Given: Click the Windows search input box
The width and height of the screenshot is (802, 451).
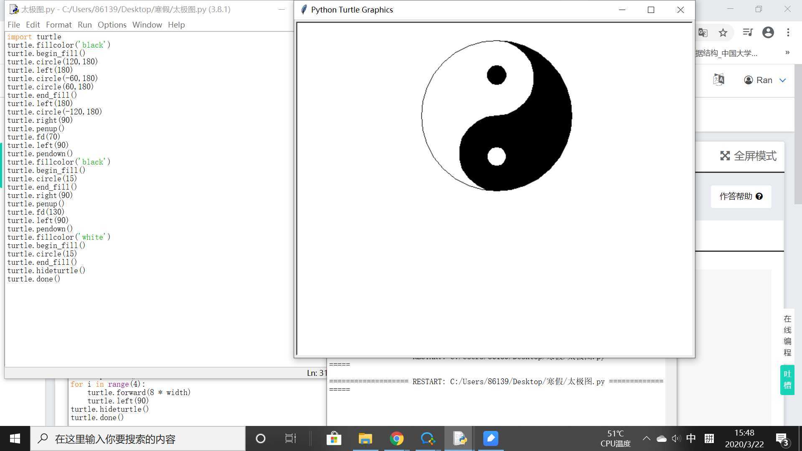Looking at the screenshot, I should pyautogui.click(x=138, y=439).
